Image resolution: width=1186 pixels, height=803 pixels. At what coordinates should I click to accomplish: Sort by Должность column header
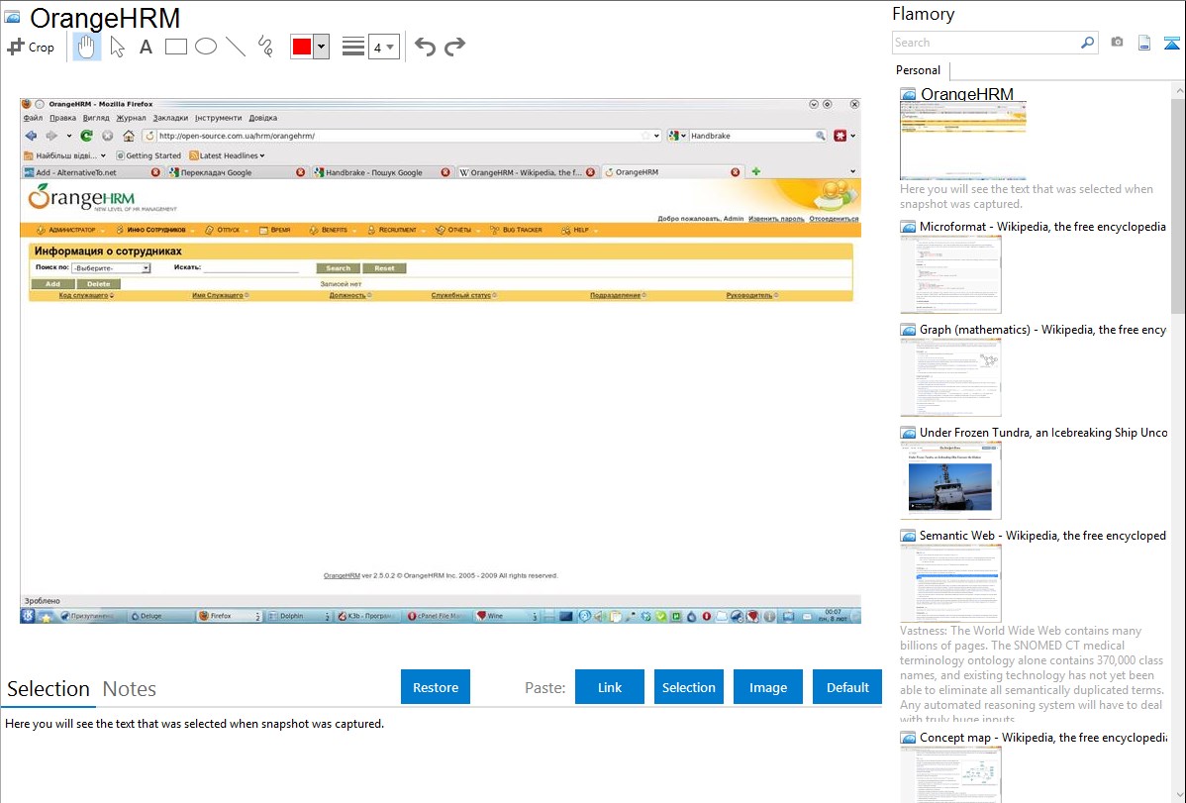click(x=349, y=295)
